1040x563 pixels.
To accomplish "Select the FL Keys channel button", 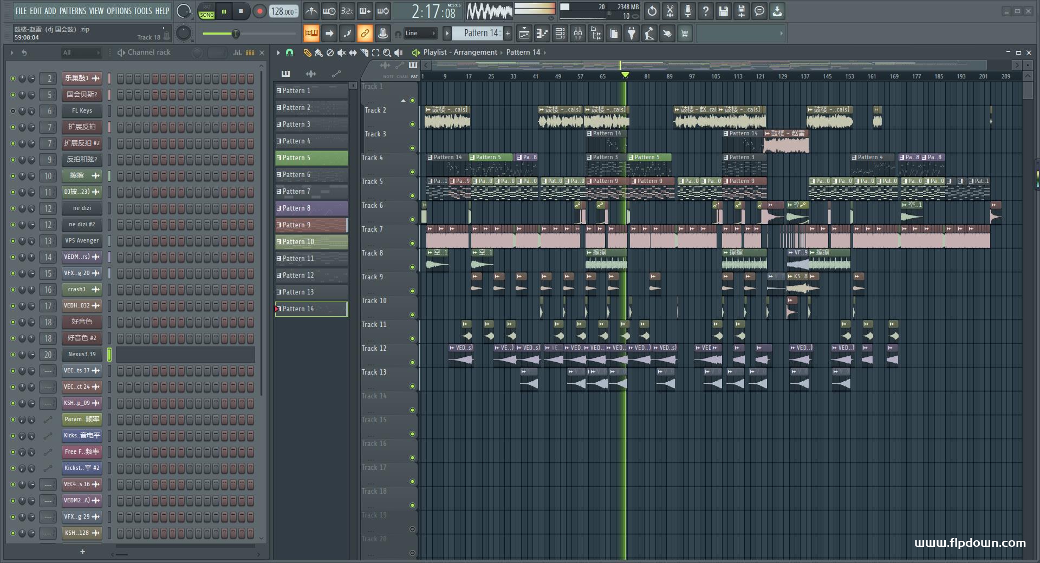I will (82, 110).
